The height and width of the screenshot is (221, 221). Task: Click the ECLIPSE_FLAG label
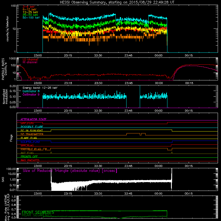tap(30, 142)
